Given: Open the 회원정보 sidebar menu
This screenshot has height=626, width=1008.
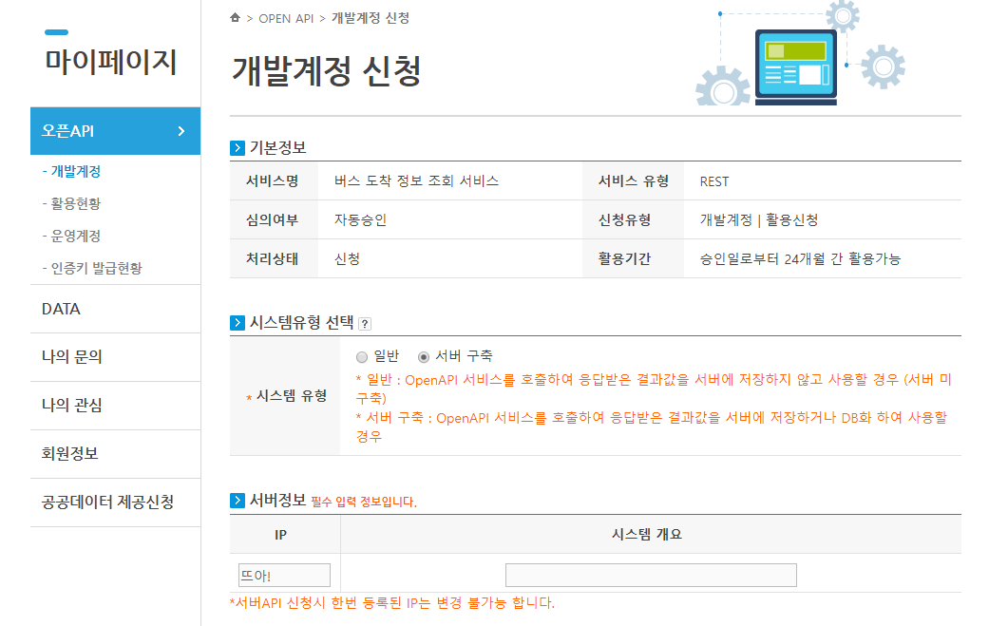Looking at the screenshot, I should 116,454.
